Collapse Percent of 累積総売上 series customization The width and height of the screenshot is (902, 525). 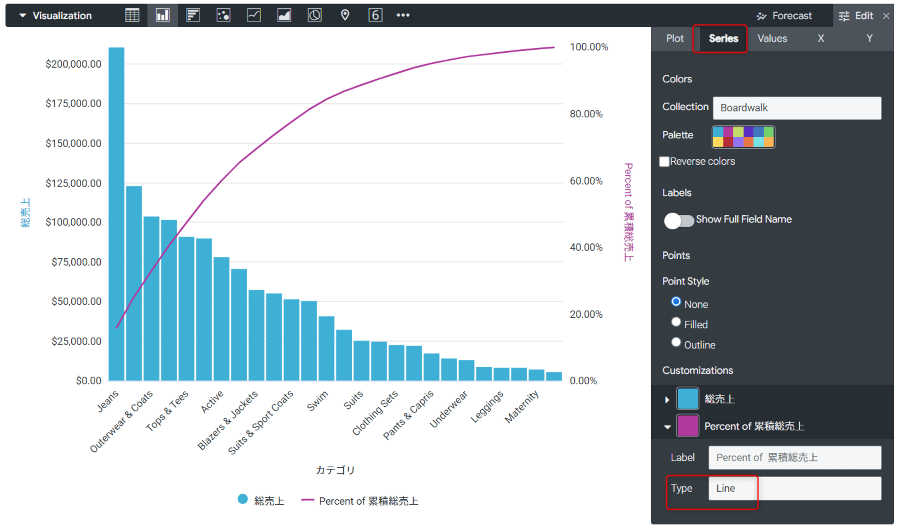(x=667, y=427)
